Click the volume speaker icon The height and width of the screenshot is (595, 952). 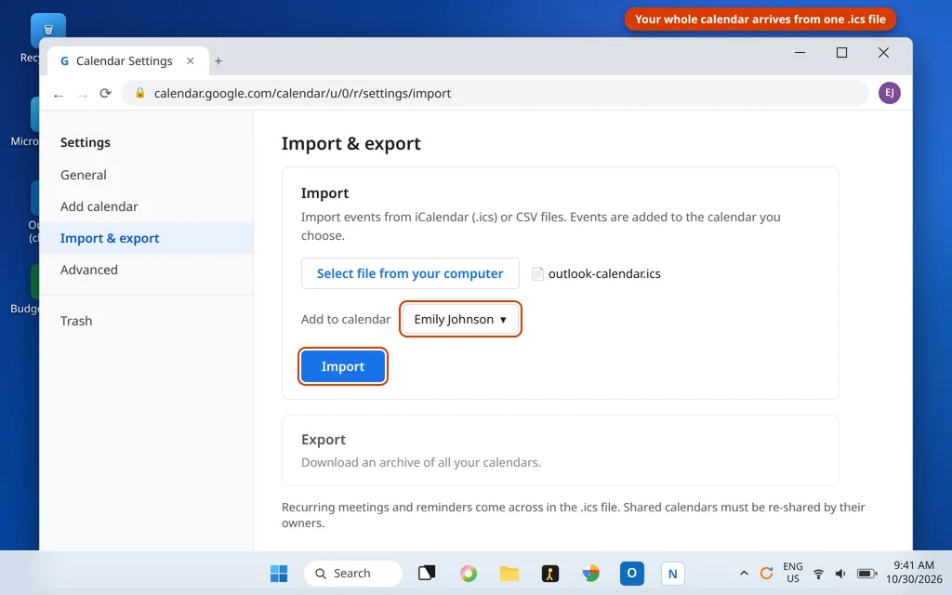840,574
